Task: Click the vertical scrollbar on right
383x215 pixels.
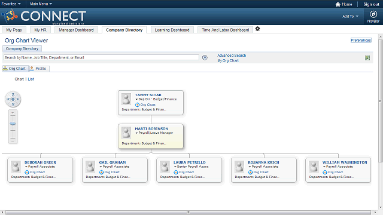Action: coord(381,101)
